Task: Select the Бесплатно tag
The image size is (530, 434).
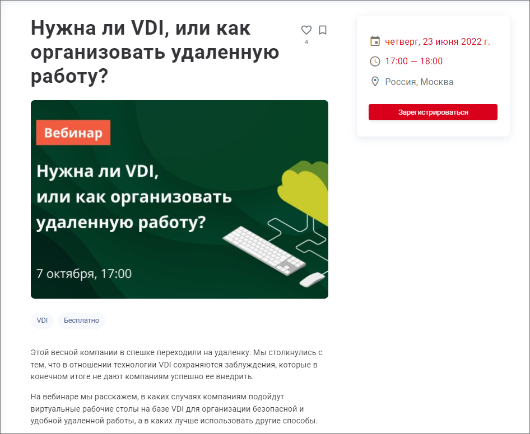Action: point(81,320)
